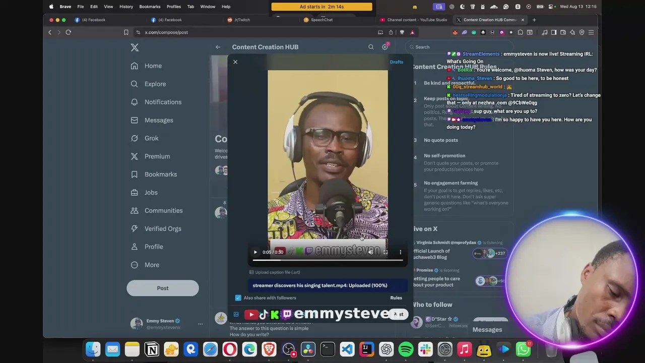Open browser extensions puzzle icon
The image size is (645, 363).
coord(521,32)
